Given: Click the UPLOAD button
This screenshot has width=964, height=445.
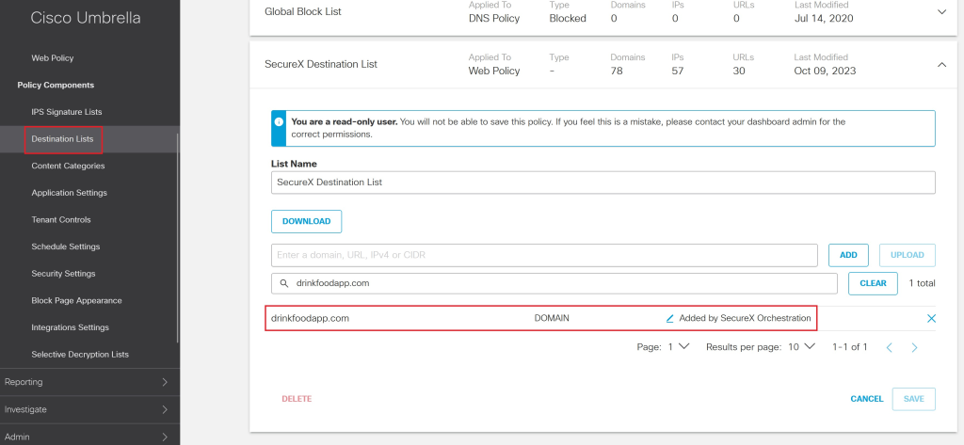Looking at the screenshot, I should [x=908, y=255].
